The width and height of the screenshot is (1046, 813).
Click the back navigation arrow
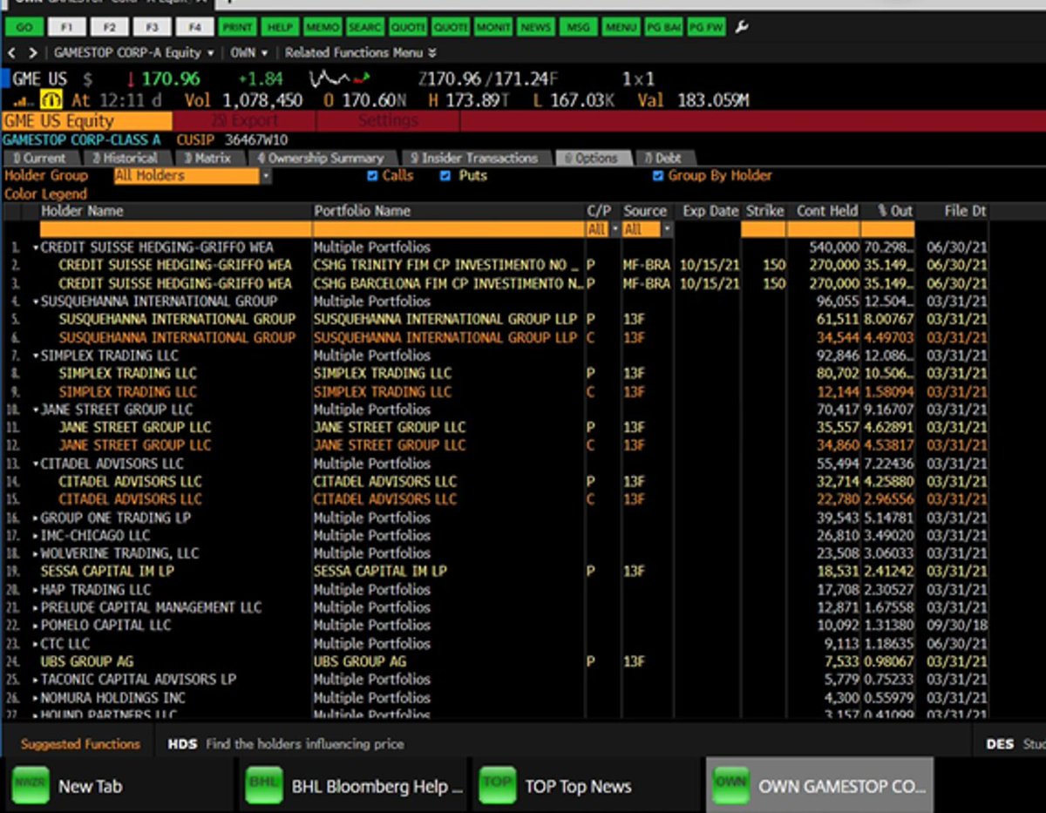point(11,53)
